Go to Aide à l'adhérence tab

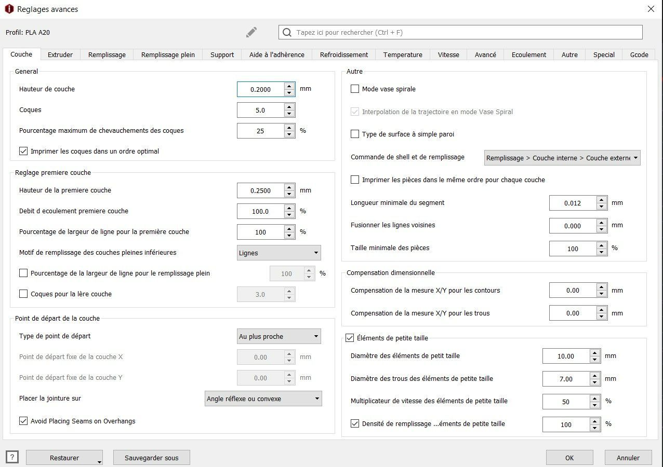[277, 54]
